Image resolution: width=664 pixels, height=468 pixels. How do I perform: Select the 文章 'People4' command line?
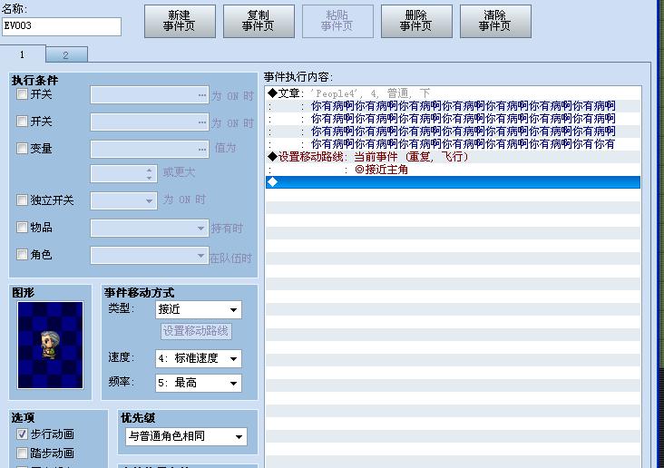(453, 93)
